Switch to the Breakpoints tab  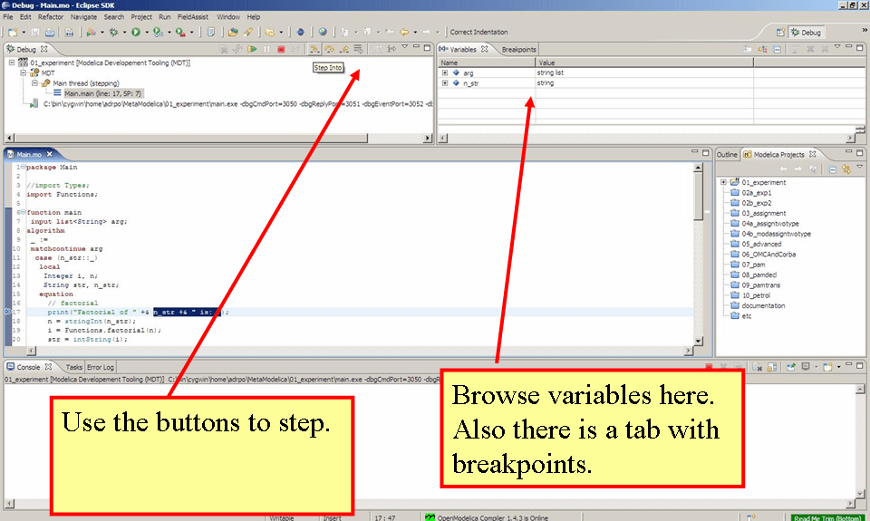[518, 49]
